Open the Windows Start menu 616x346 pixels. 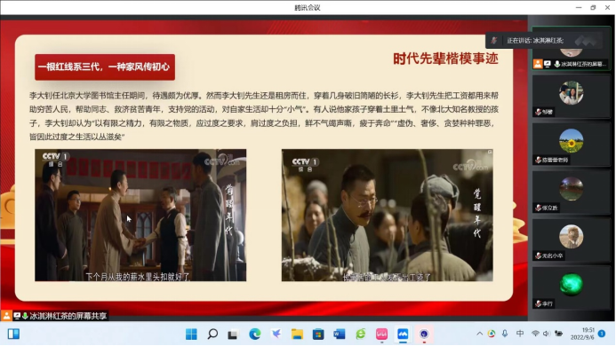pos(191,334)
